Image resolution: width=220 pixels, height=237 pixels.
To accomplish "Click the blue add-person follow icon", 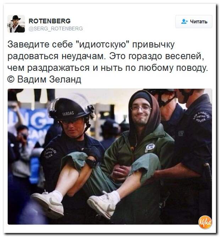I will (x=184, y=22).
